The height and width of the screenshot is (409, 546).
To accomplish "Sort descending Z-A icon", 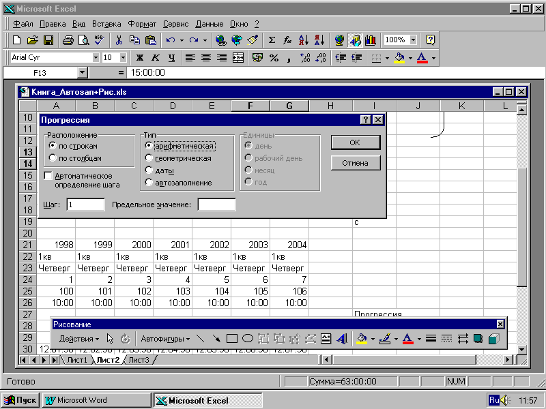I will coord(319,40).
